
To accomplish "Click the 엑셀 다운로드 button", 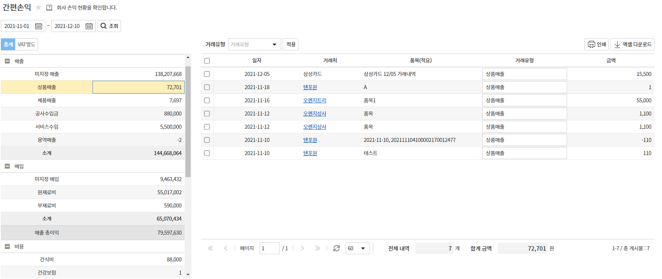I will (x=632, y=44).
